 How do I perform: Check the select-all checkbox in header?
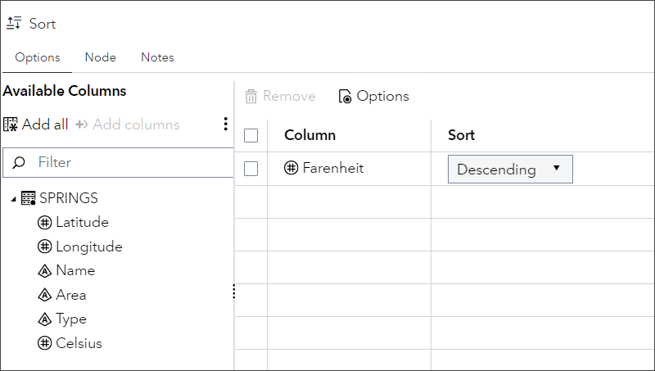coord(251,135)
